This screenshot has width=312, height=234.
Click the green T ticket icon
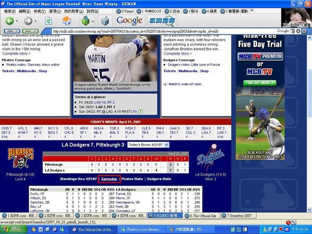coord(141,111)
